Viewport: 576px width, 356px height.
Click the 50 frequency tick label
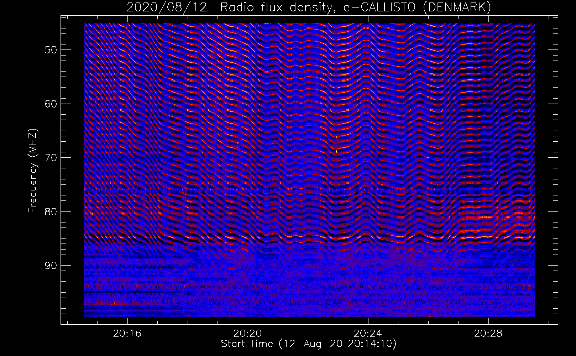pos(51,49)
